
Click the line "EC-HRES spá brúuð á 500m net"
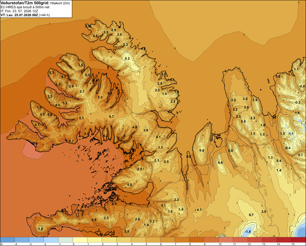(25, 7)
